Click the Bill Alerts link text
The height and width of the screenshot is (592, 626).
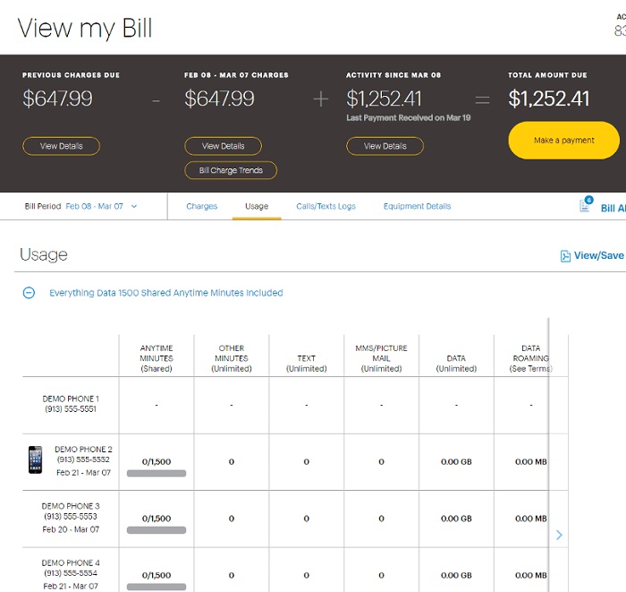pos(613,208)
